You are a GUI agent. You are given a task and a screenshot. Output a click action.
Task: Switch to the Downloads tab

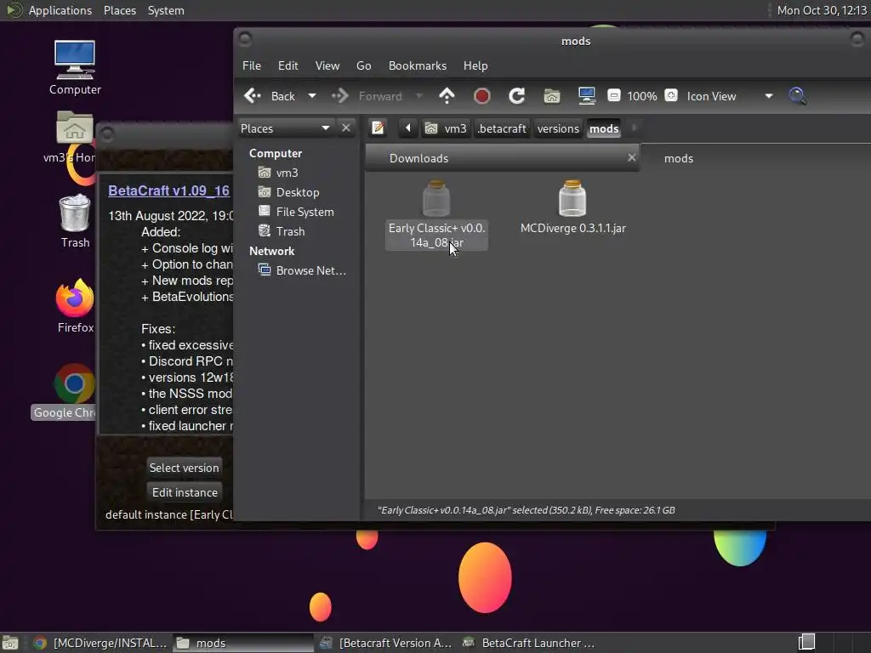(418, 158)
